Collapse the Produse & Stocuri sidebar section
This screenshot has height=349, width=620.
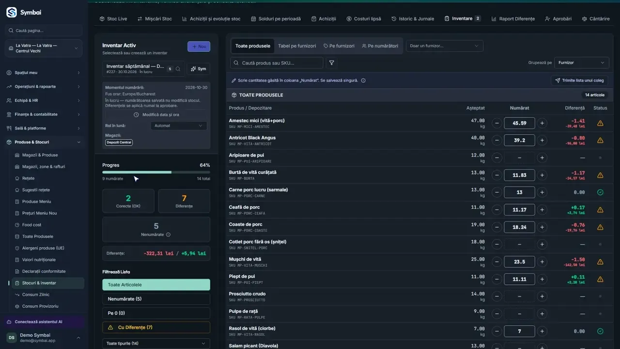44,142
